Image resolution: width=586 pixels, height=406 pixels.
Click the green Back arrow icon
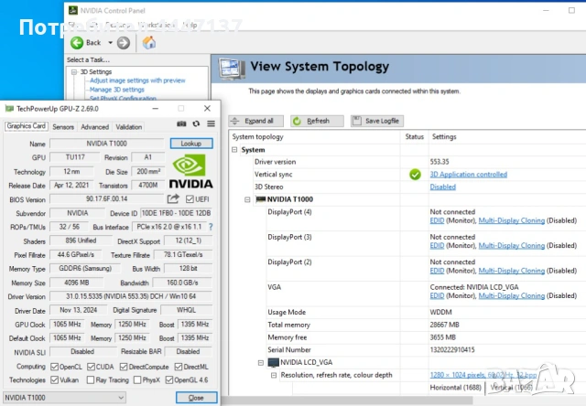coord(76,42)
